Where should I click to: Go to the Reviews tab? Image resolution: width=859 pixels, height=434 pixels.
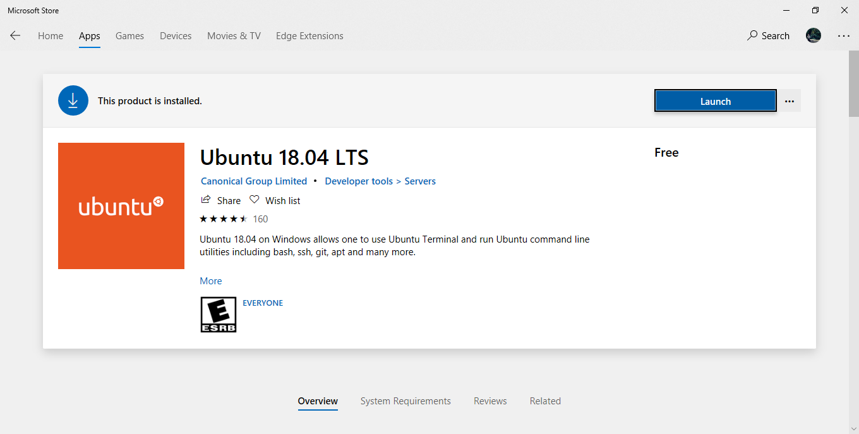(x=490, y=401)
